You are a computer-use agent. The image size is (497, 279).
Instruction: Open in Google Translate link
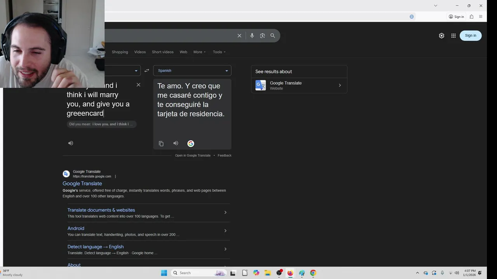(193, 155)
